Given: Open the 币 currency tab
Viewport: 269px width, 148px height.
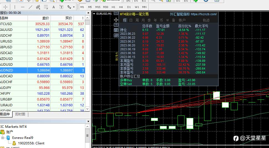Looking at the screenshot, I should 161,20.
